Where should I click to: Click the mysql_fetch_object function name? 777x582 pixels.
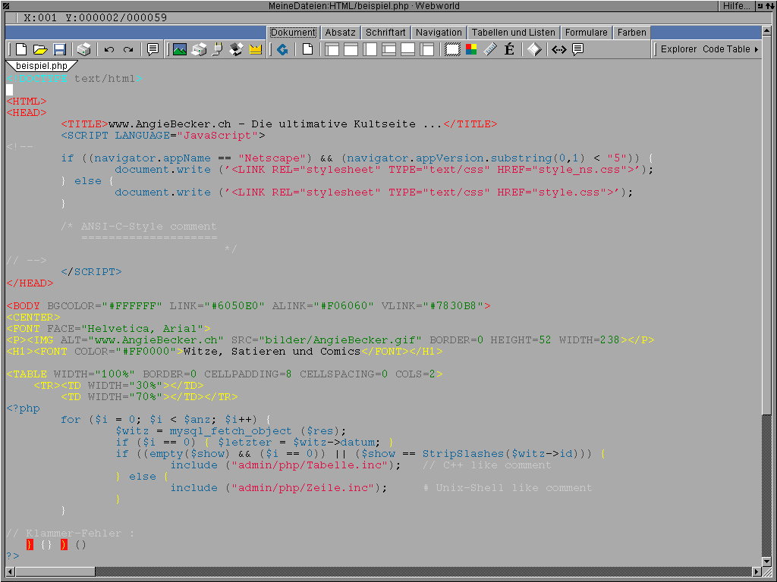click(x=231, y=431)
